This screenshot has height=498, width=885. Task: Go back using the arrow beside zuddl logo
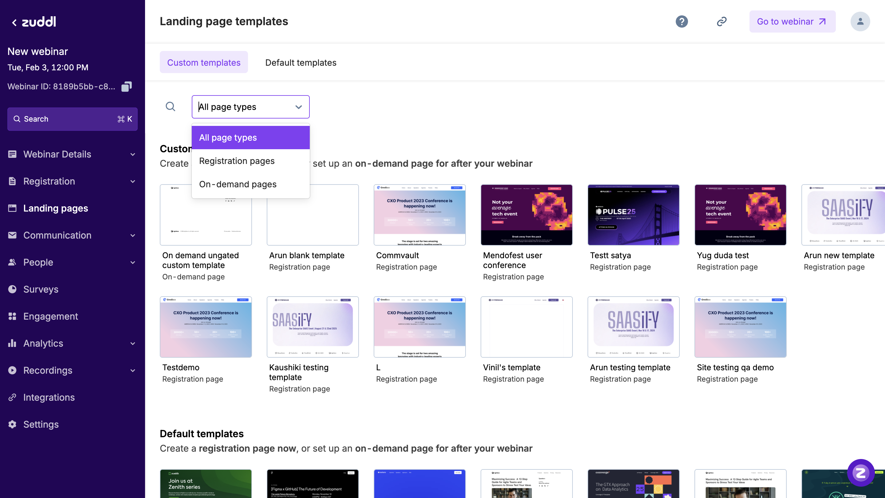click(14, 22)
